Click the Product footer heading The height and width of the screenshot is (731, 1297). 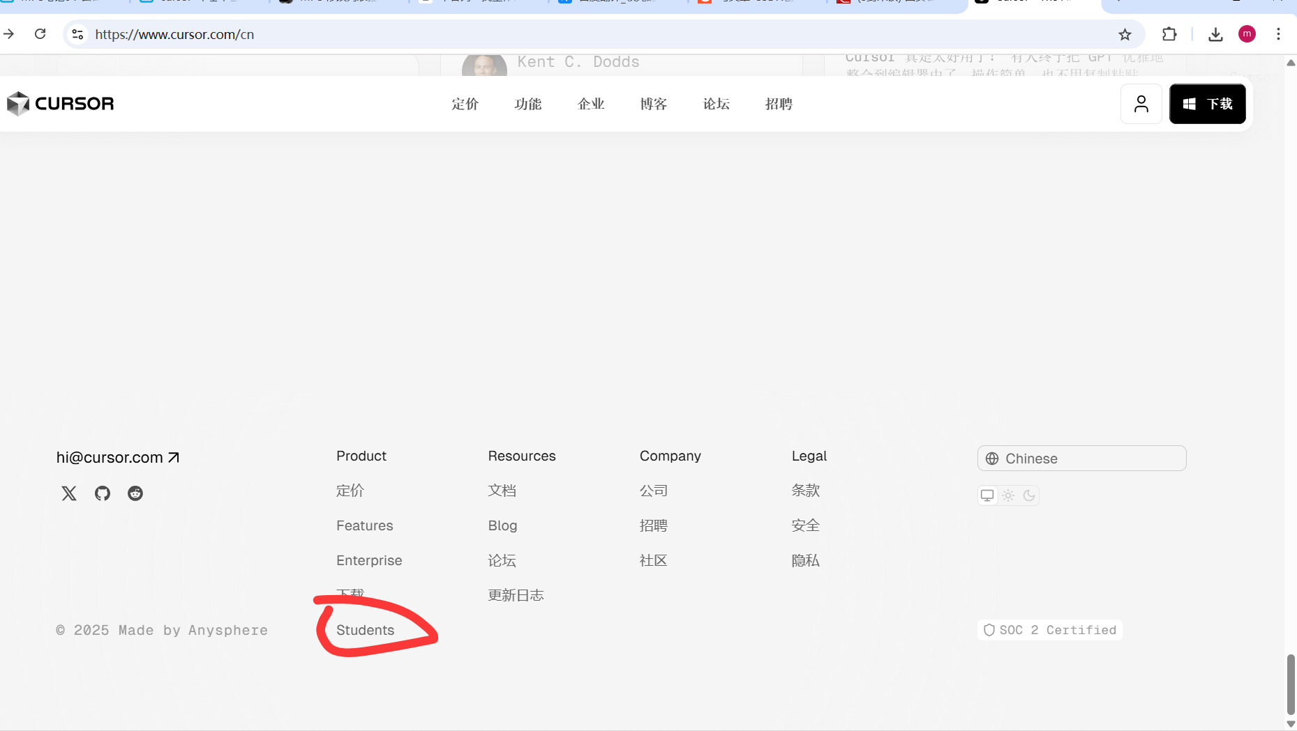361,456
